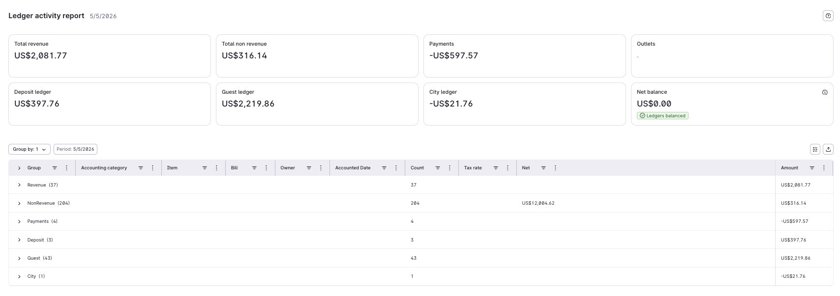The image size is (840, 296).
Task: Open Amount column options menu
Action: click(824, 168)
